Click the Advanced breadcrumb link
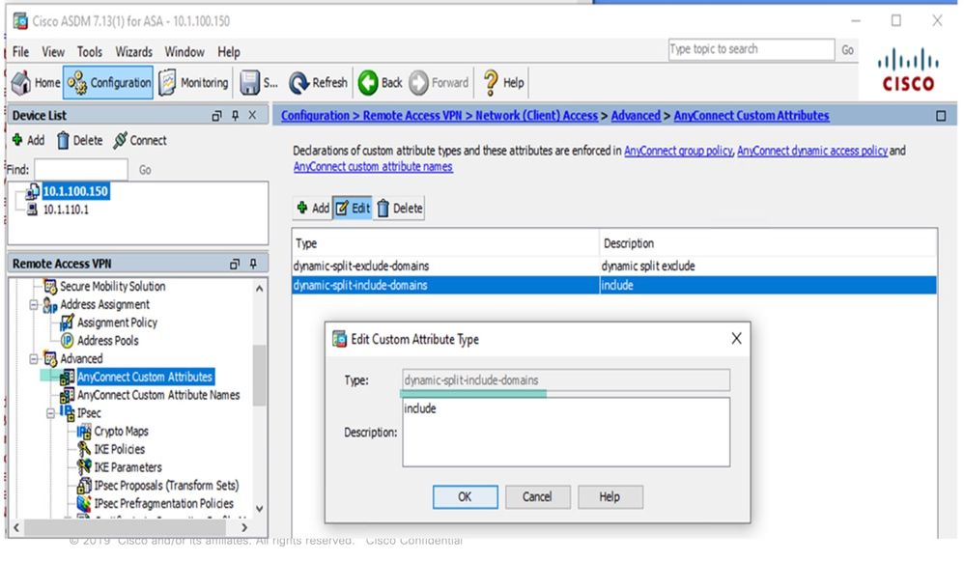The width and height of the screenshot is (964, 561). pos(636,116)
